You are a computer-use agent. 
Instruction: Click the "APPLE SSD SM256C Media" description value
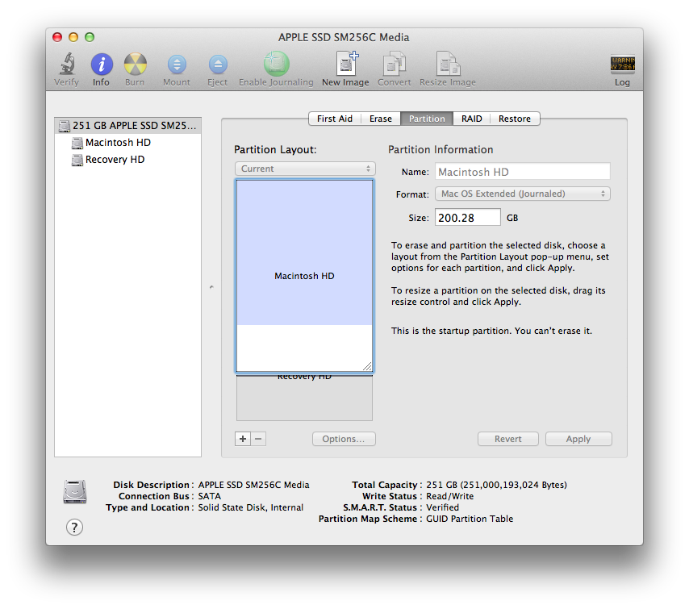click(253, 485)
